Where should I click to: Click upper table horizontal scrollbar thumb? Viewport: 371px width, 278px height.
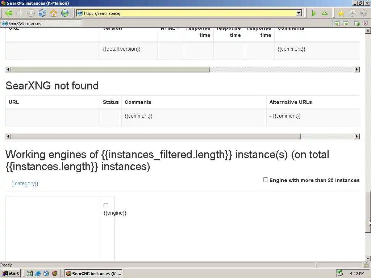coord(111,69)
